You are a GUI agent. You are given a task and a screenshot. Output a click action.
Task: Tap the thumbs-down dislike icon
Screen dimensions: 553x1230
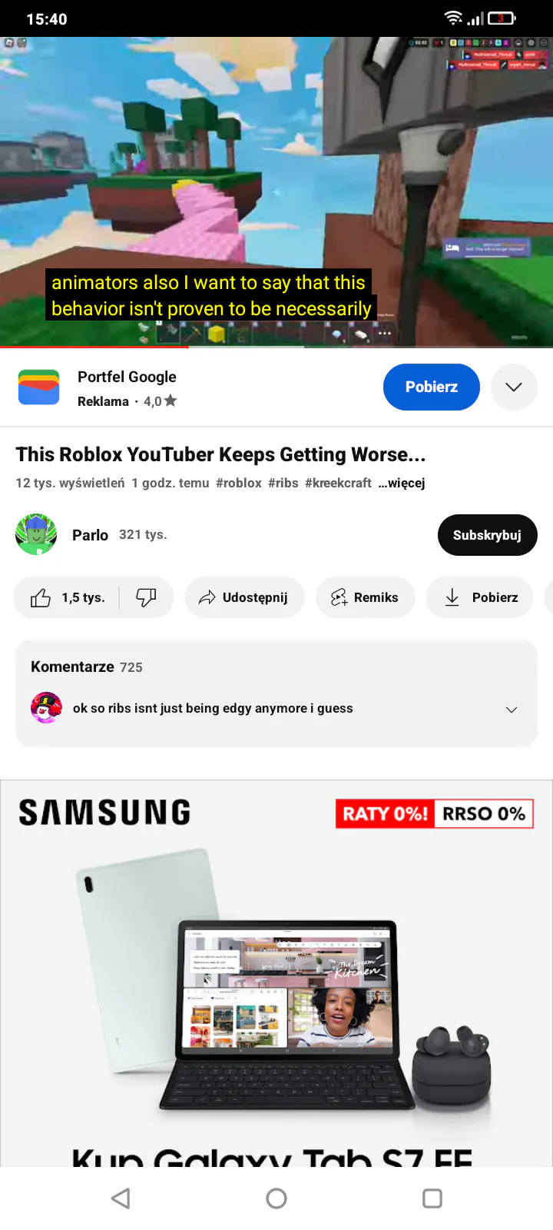(x=146, y=597)
